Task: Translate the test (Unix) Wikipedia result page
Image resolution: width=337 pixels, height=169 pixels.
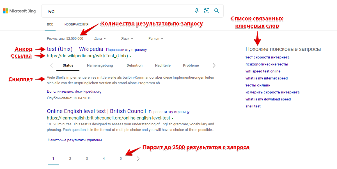Action: (126, 50)
